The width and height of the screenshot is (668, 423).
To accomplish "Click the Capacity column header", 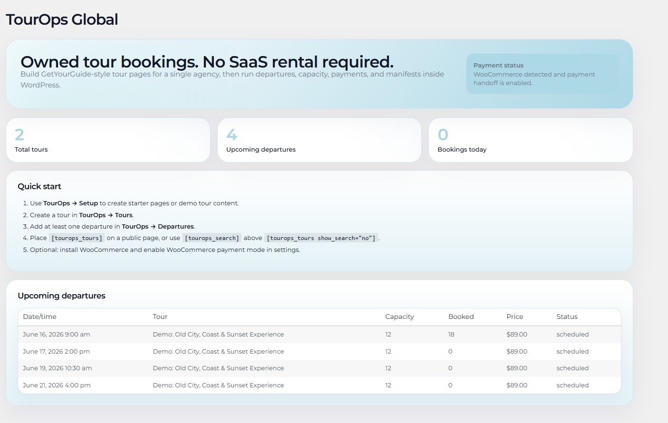I will tap(399, 317).
